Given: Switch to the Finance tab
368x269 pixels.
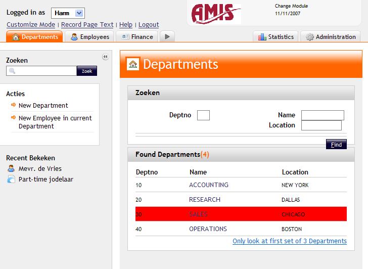Looking at the screenshot, I should tap(137, 36).
